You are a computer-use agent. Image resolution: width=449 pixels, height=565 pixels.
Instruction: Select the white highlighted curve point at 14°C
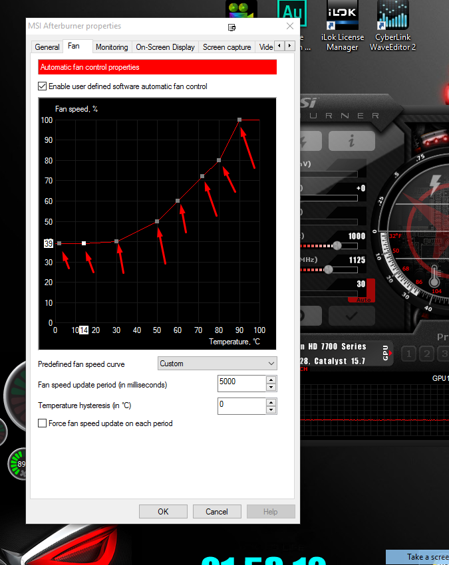point(84,243)
